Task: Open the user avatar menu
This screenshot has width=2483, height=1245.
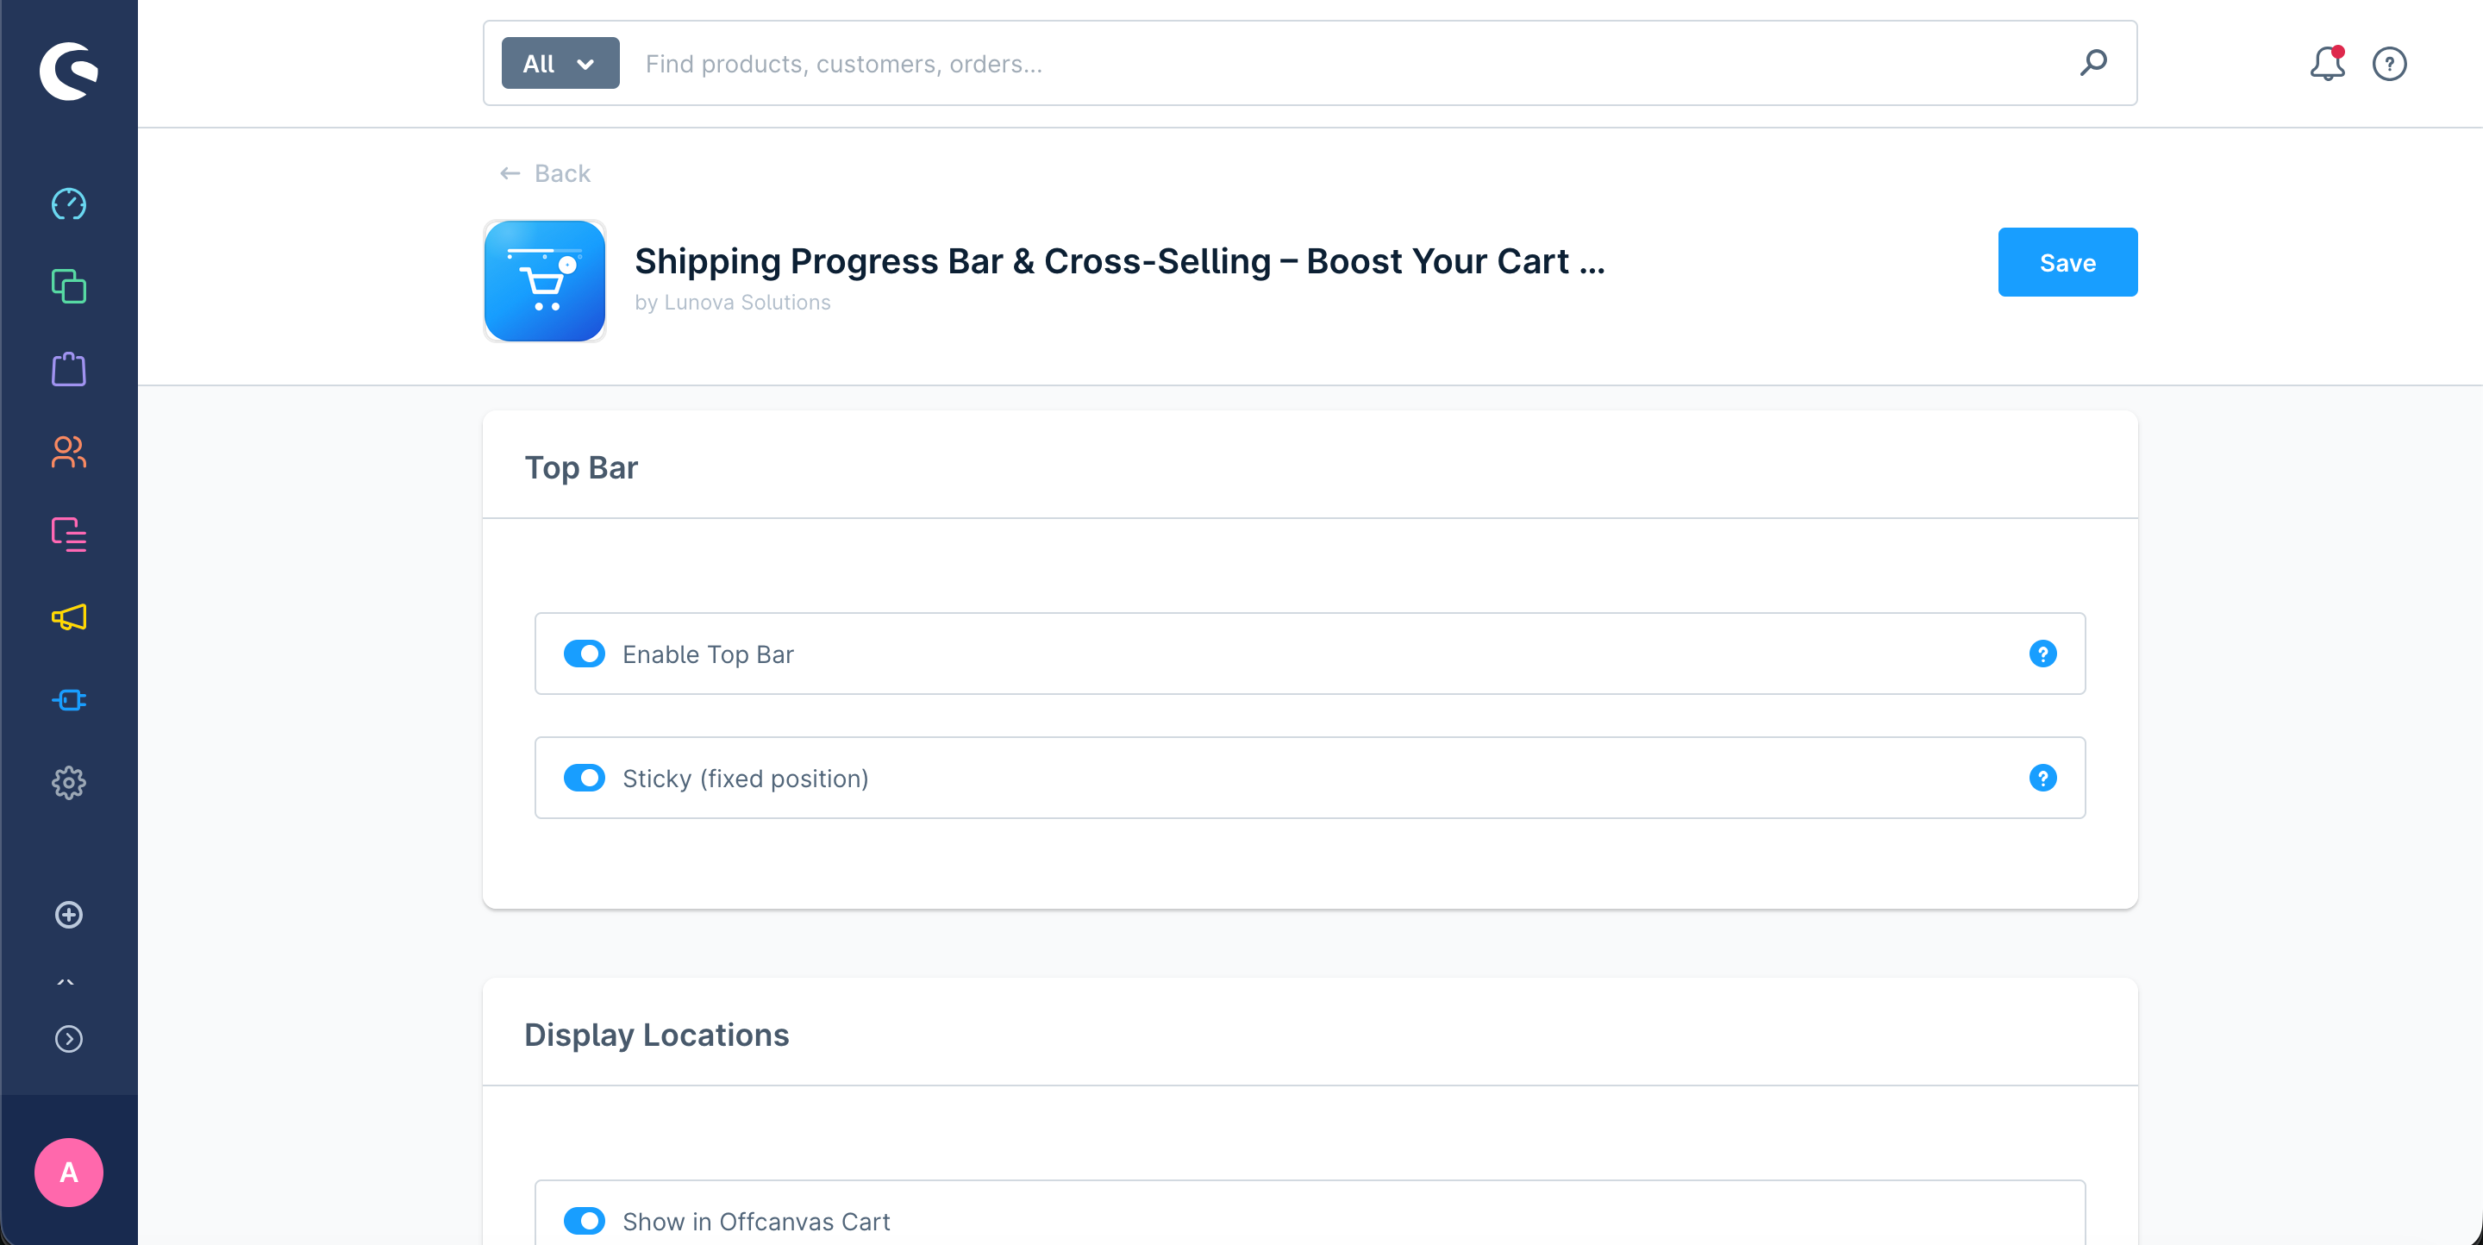Action: point(68,1173)
